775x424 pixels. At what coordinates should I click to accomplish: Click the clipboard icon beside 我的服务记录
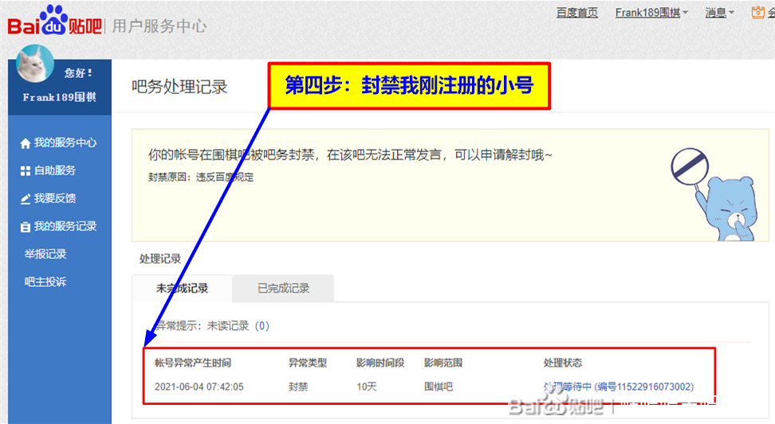pos(26,227)
